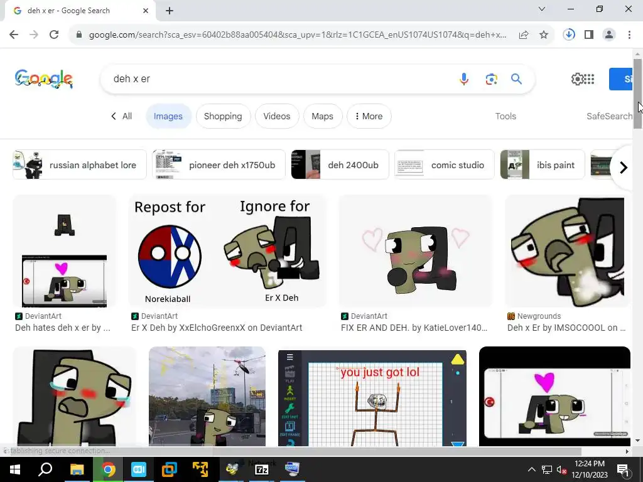Expand the More search options
The height and width of the screenshot is (482, 643).
369,116
